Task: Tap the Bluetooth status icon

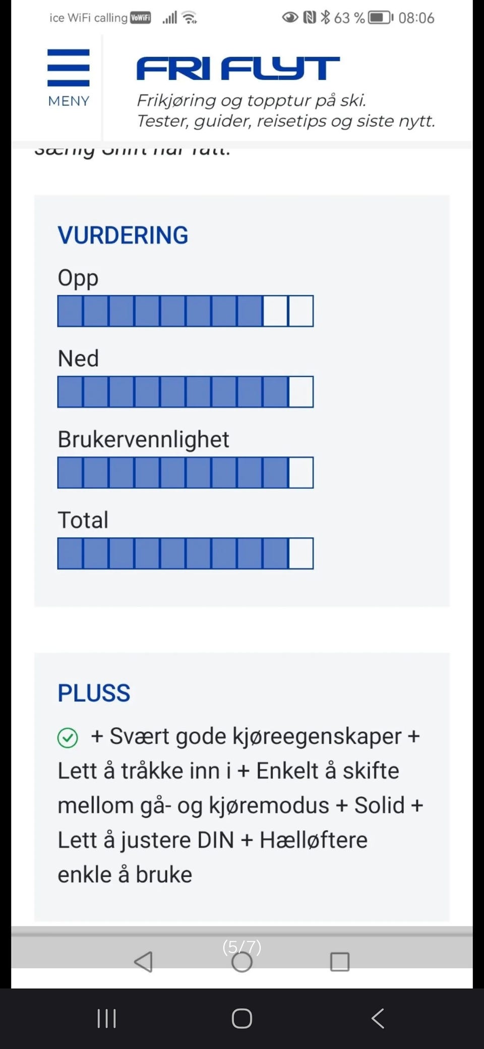Action: [325, 18]
